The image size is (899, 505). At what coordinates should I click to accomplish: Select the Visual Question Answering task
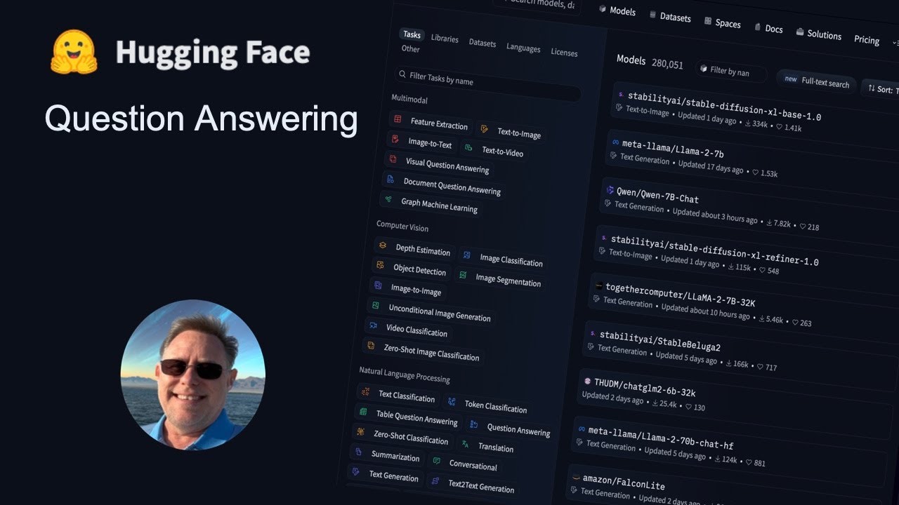(439, 166)
